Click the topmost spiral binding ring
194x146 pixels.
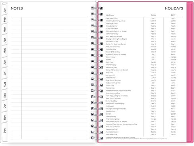pos(97,8)
